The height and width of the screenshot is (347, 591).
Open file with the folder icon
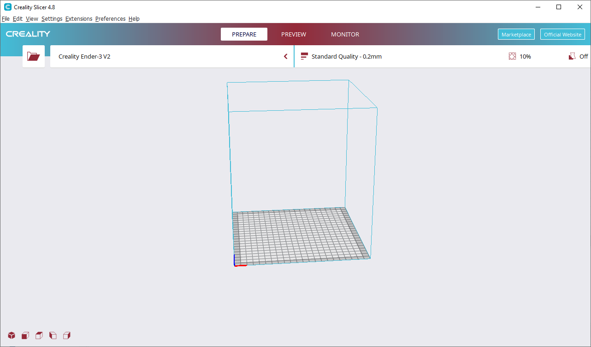[x=34, y=56]
